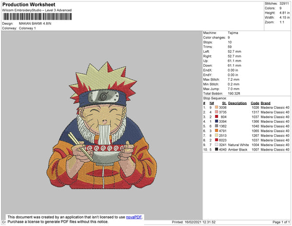Select the red swatch beside stitch count 6023
Screen dimensions: 292x226
[217, 140]
